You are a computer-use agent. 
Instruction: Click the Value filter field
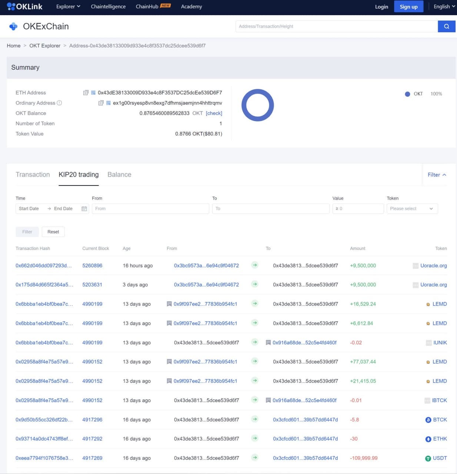358,209
